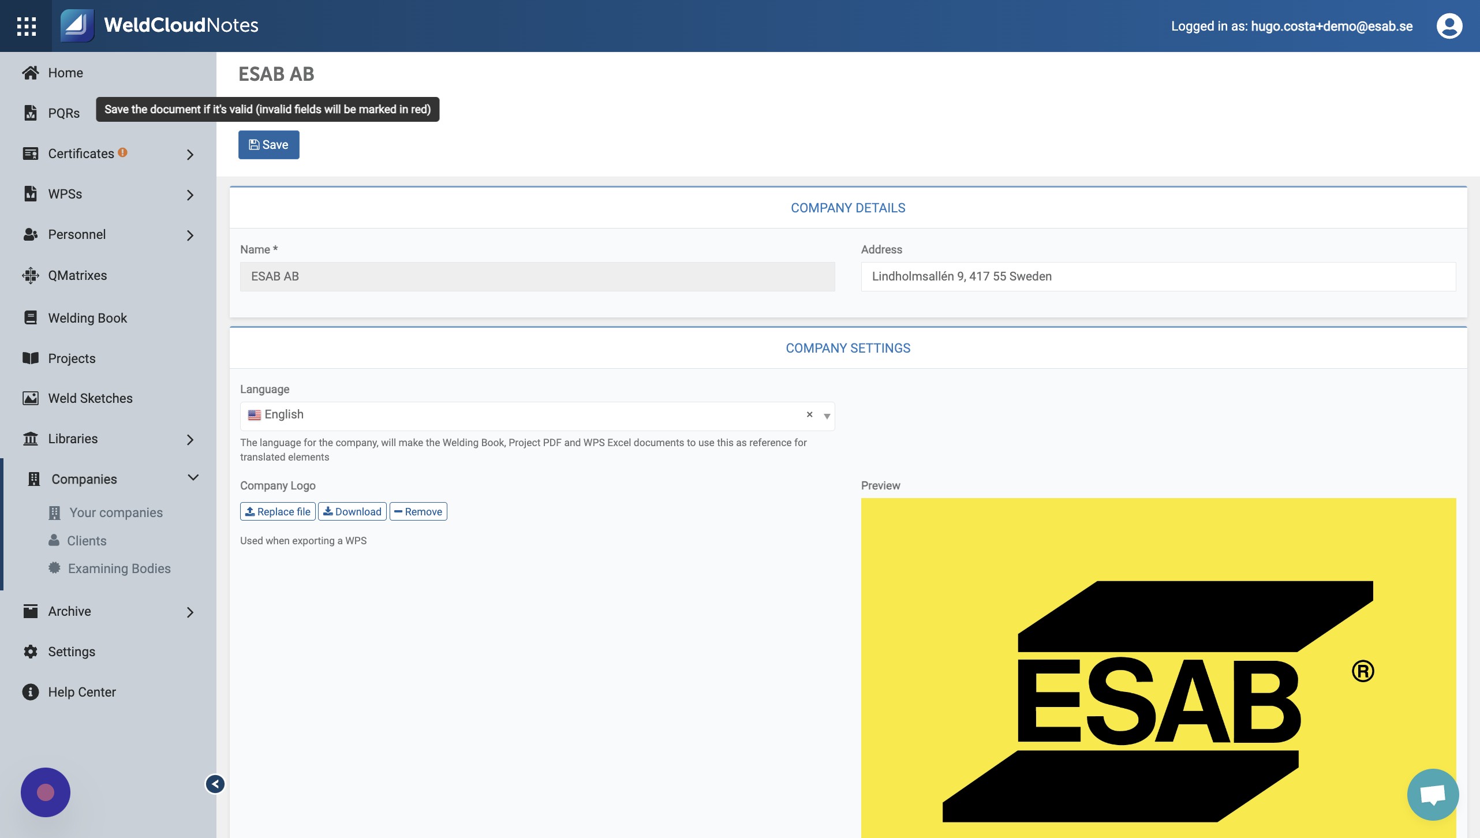Click the Weld Sketches image icon

point(31,398)
